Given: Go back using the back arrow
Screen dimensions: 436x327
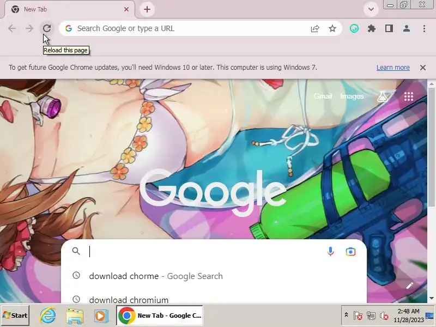Looking at the screenshot, I should (12, 28).
